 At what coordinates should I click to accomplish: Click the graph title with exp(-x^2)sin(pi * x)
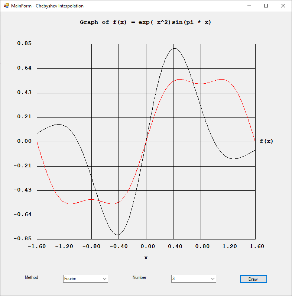pyautogui.click(x=146, y=22)
